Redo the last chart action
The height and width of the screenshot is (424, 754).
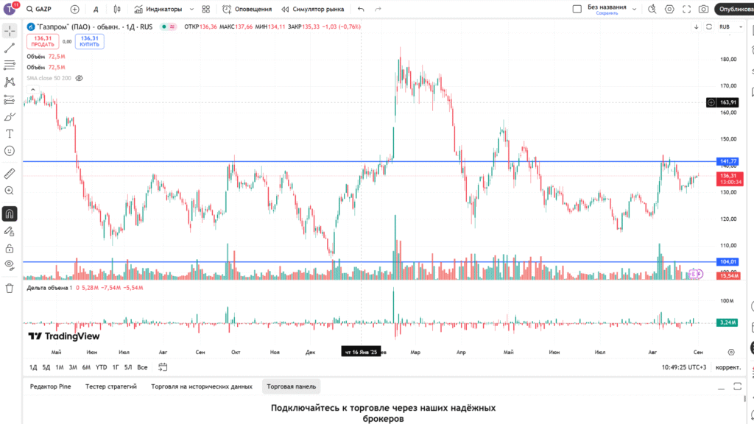(378, 9)
